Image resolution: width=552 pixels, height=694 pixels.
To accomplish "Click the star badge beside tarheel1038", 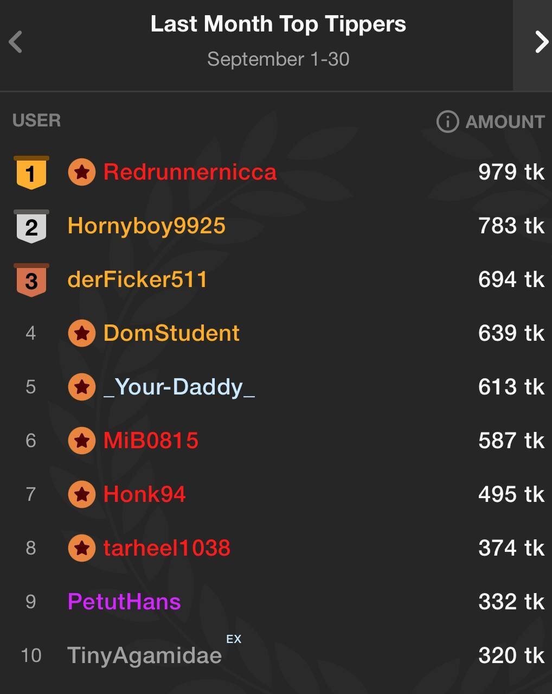I will point(82,548).
